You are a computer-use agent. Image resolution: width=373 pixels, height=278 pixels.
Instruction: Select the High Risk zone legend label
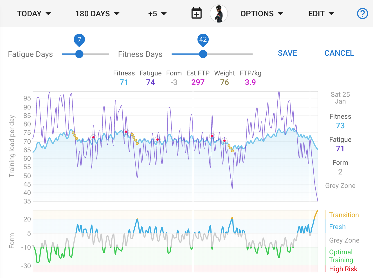(343, 269)
